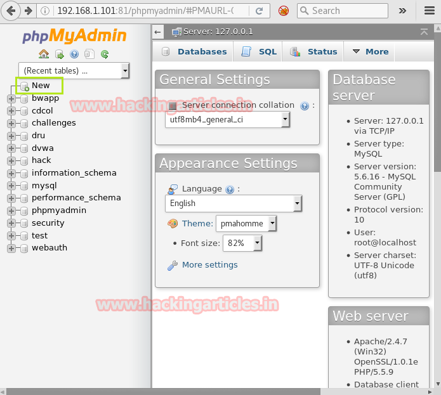Screen dimensions: 441x395
Task: Expand the hack database tree node
Action: pyautogui.click(x=11, y=160)
